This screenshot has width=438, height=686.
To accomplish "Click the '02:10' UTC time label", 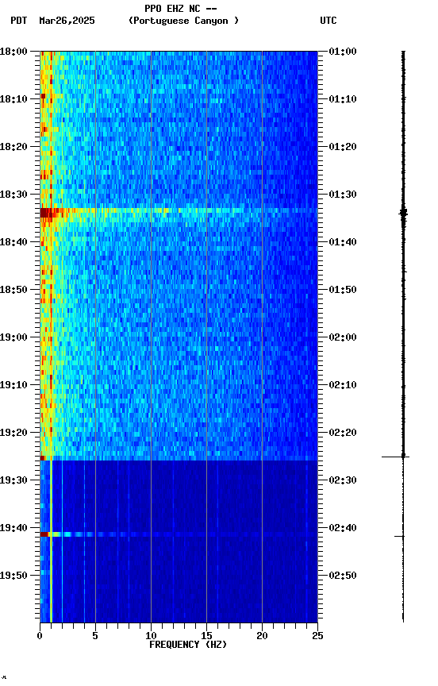I will (343, 385).
